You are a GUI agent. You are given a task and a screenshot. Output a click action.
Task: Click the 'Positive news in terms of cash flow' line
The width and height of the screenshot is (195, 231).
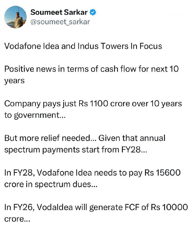[91, 69]
